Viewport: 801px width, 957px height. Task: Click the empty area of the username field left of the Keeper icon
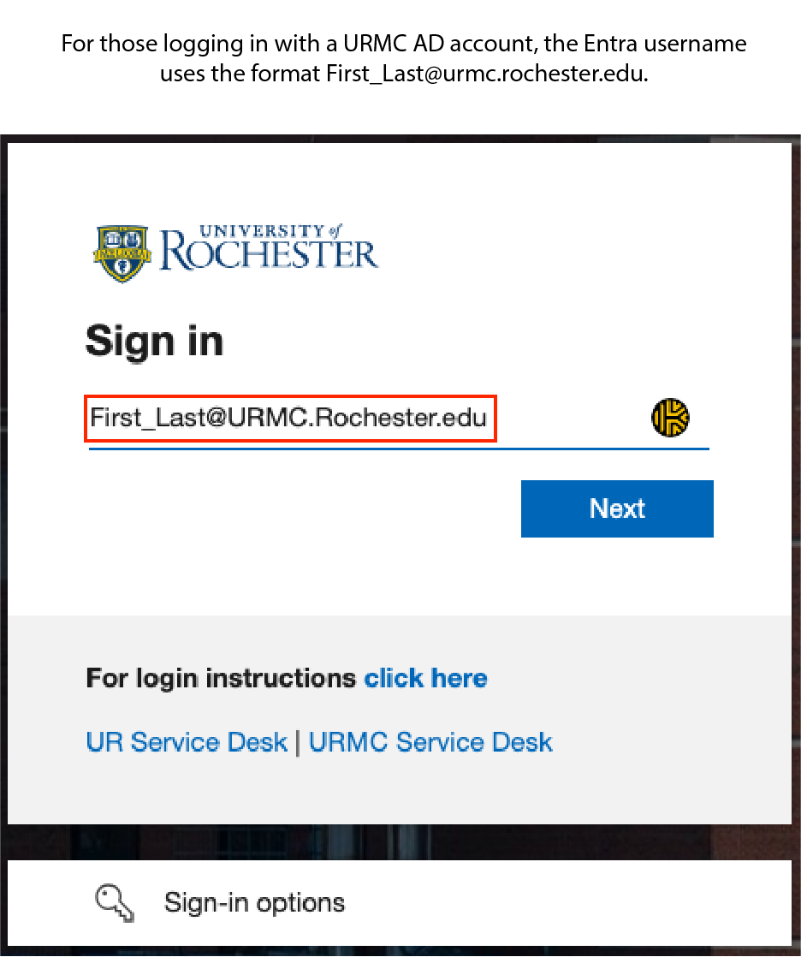tap(571, 419)
